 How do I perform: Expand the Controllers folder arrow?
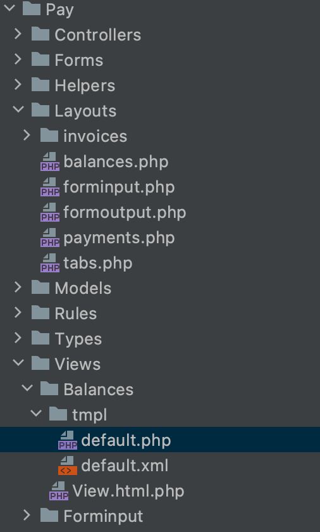tap(18, 34)
